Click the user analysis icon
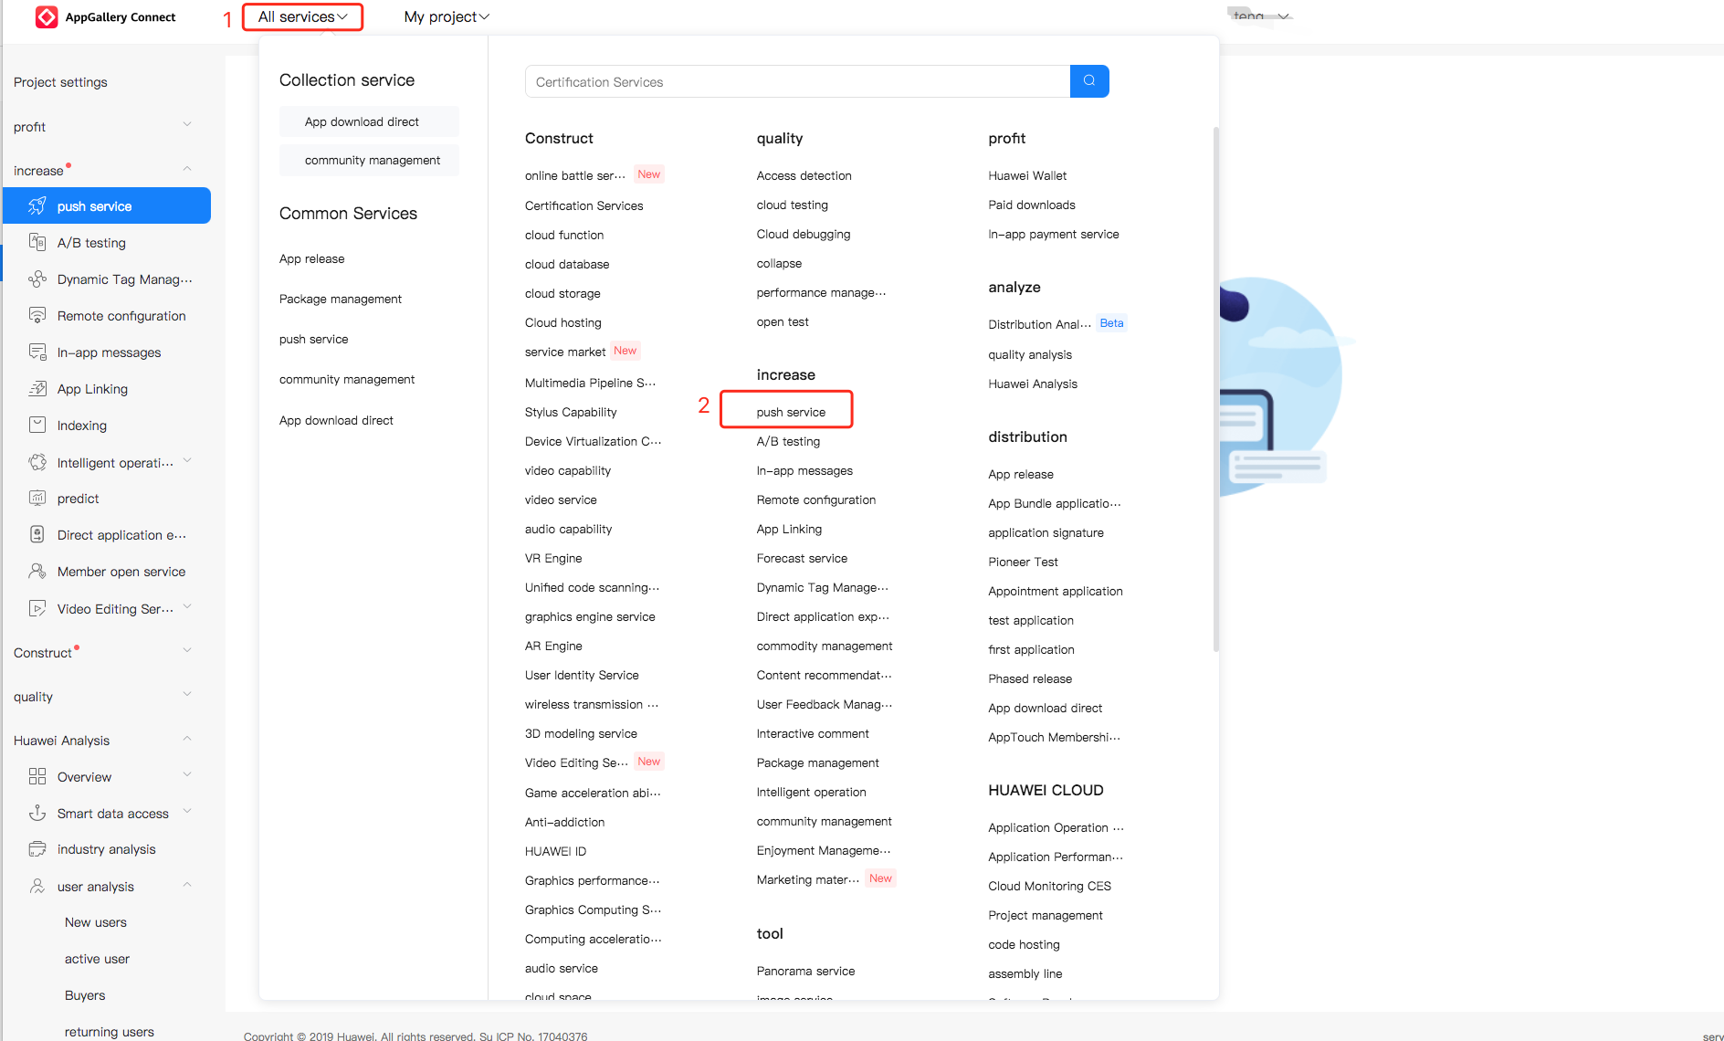This screenshot has width=1724, height=1041. (37, 887)
